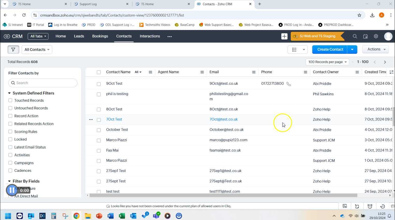
Task: Check the Touched Records filter
Action: (10, 100)
